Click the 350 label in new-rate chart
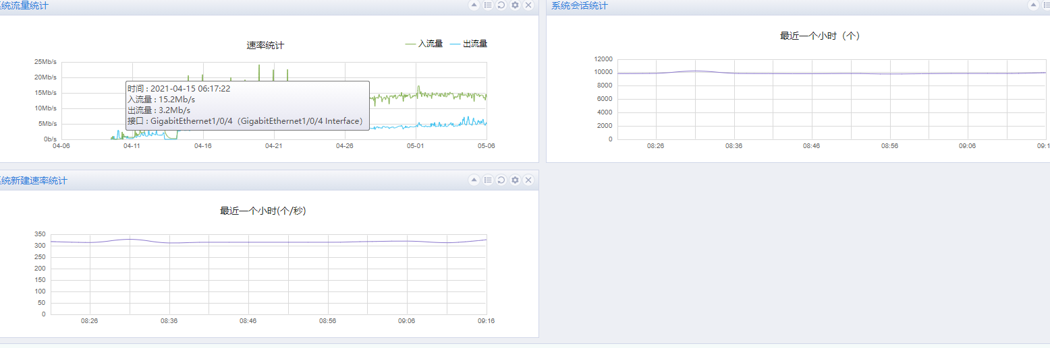This screenshot has height=348, width=1050. (40, 234)
